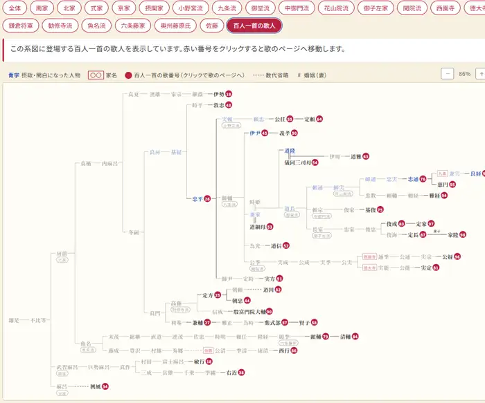The height and width of the screenshot is (403, 485).
Task: Open poem badge beside 公経
Action: click(x=457, y=256)
